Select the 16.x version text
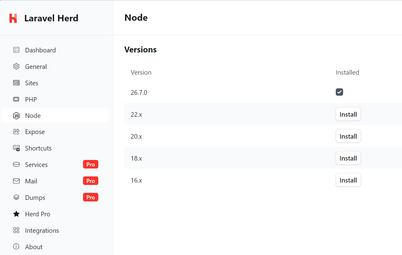402x255 pixels. coord(136,180)
